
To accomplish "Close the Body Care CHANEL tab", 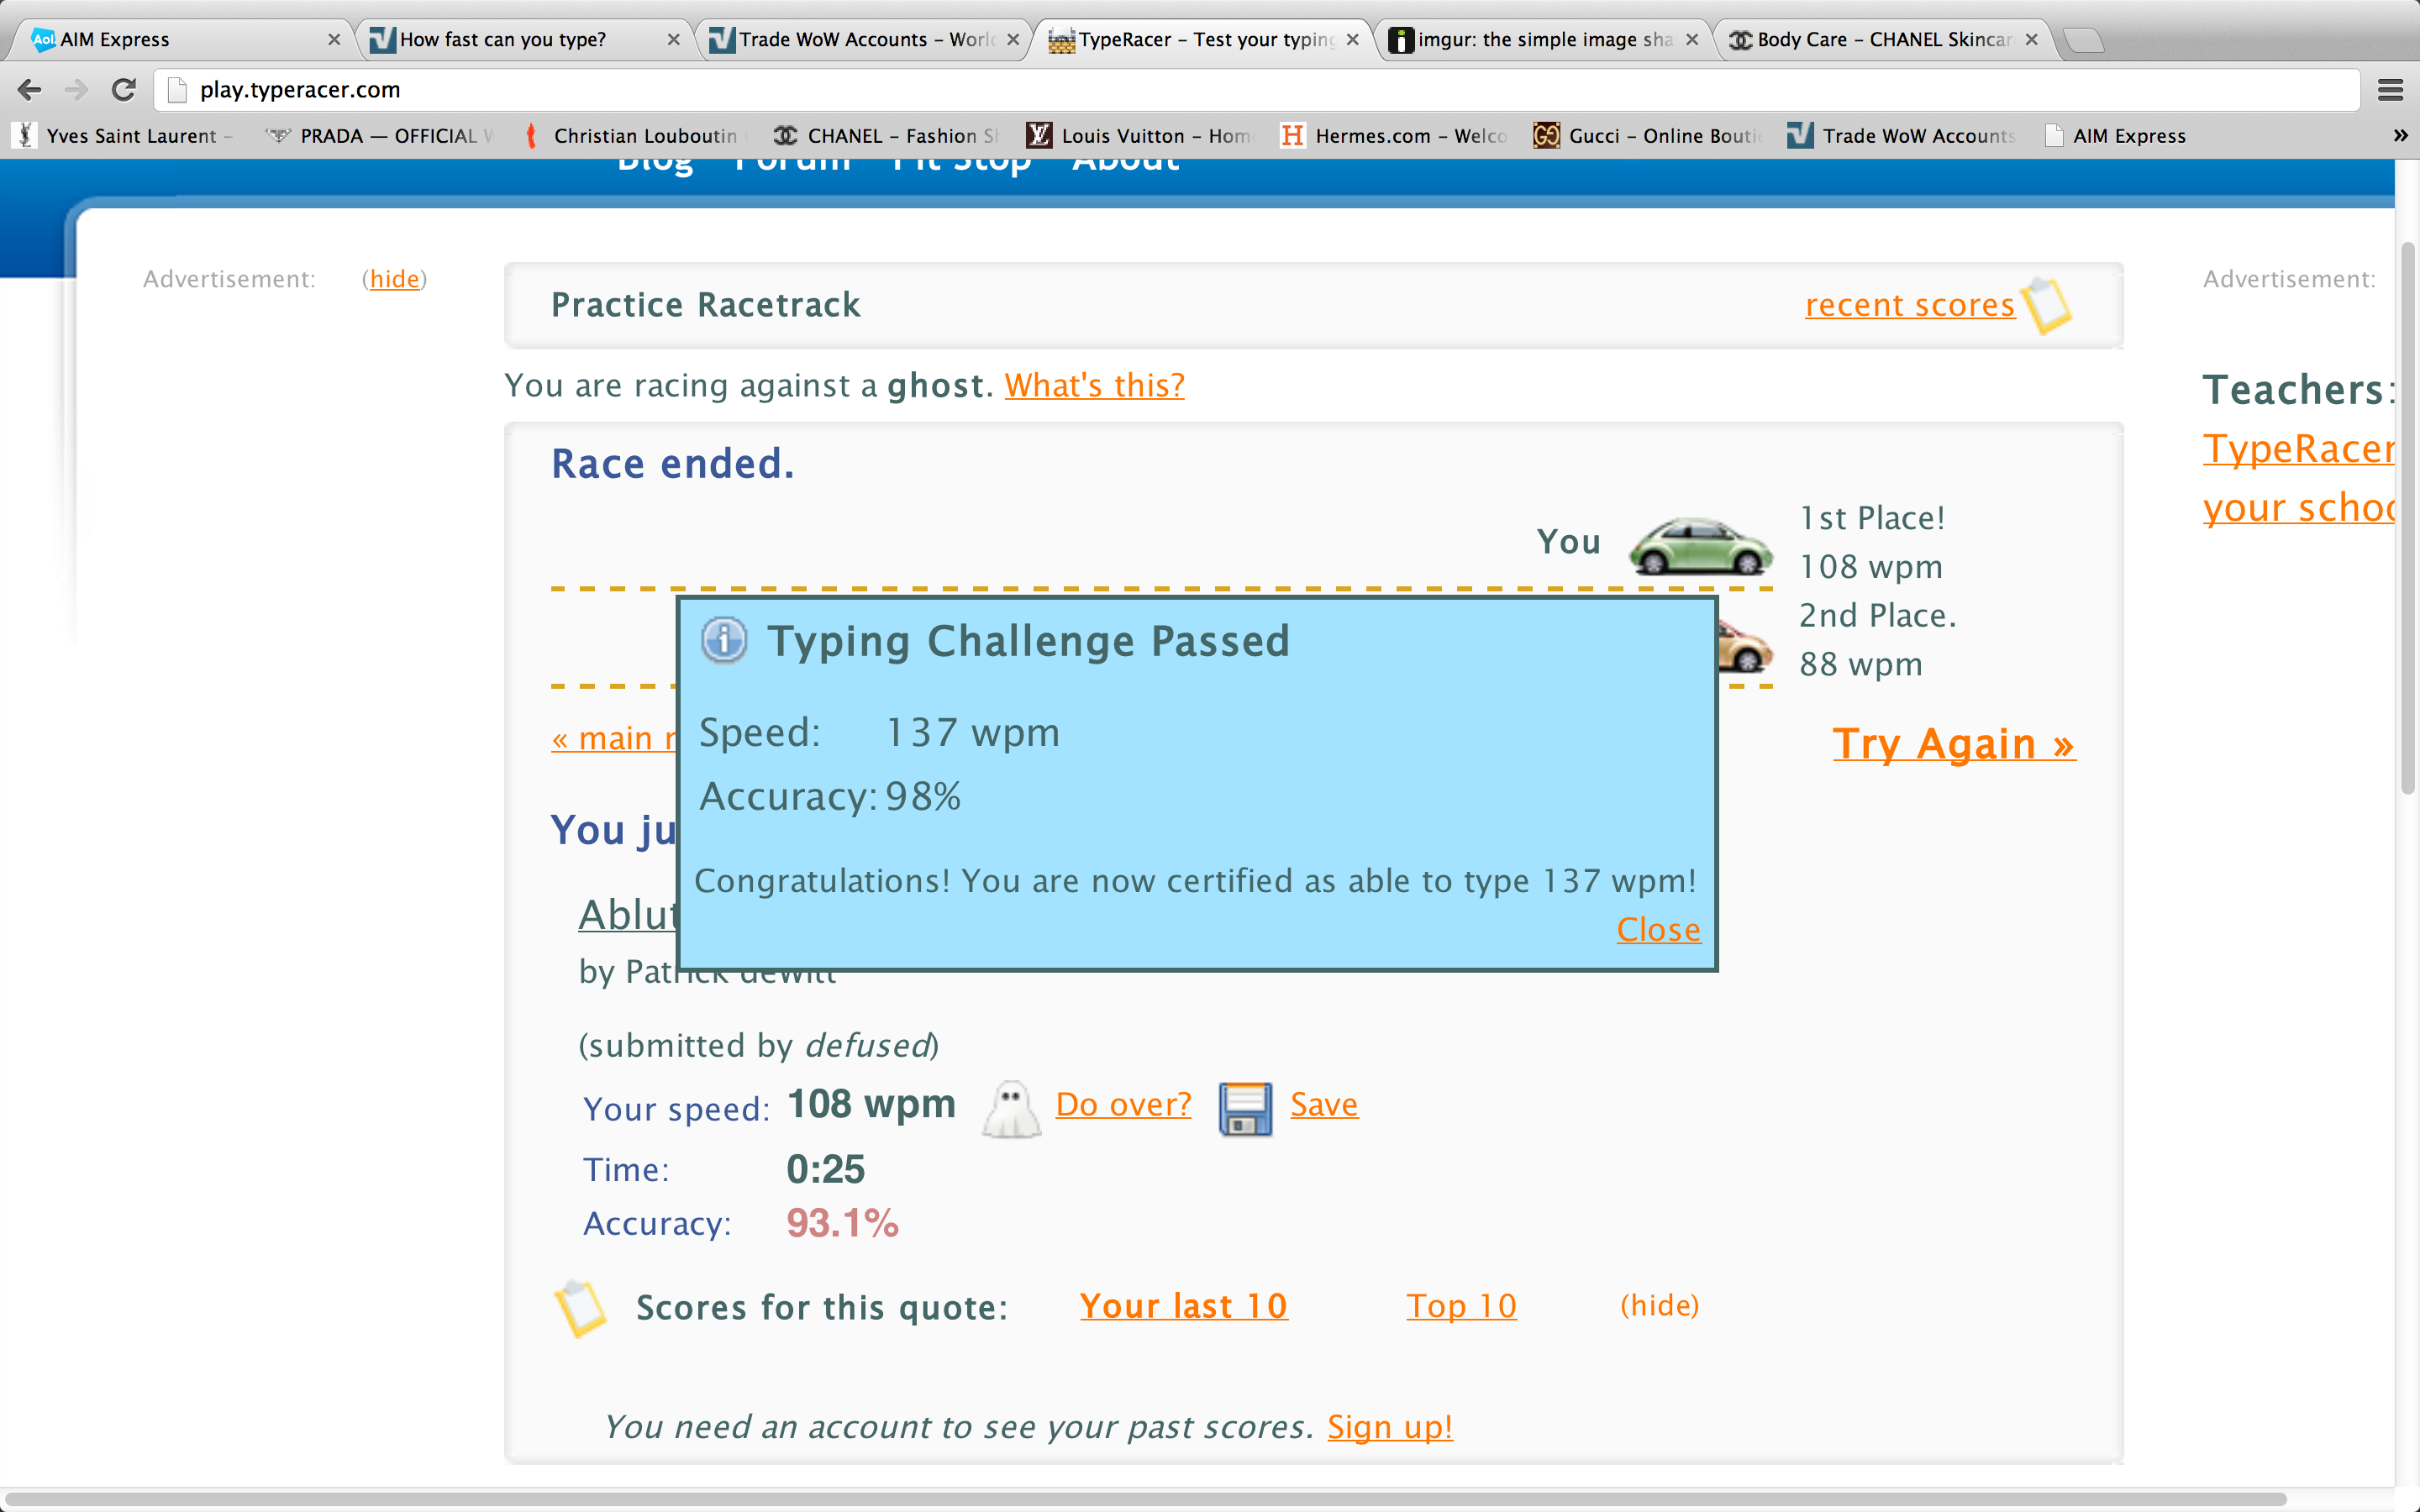I will coord(2032,40).
